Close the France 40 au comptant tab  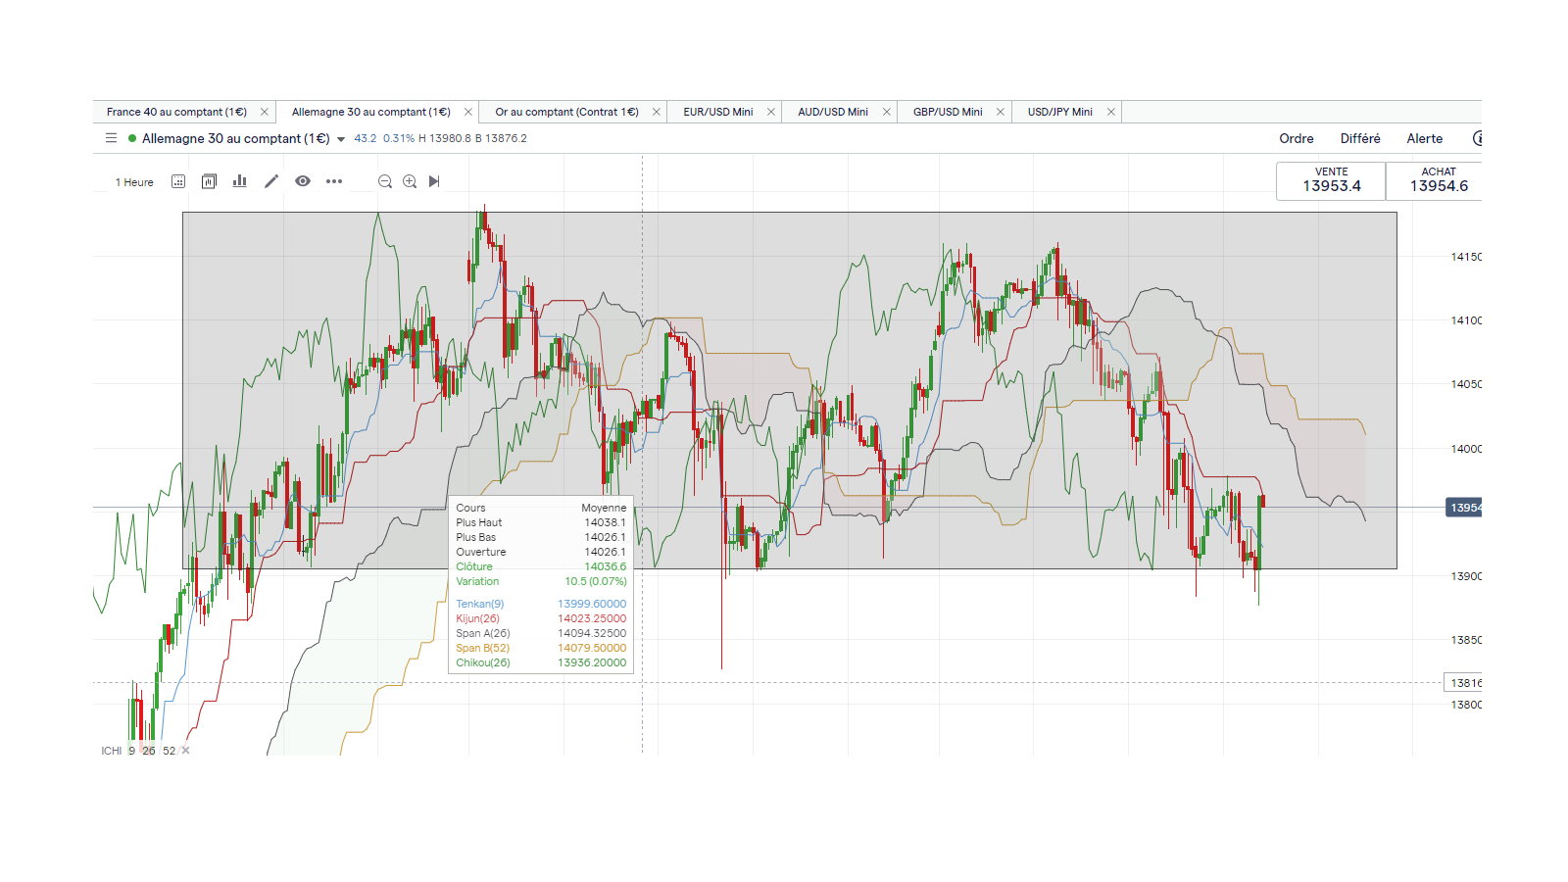[265, 112]
